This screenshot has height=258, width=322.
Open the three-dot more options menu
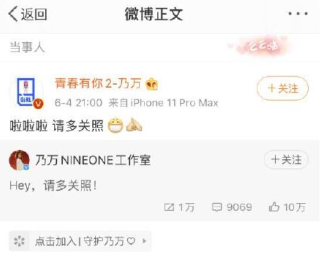pos(298,14)
